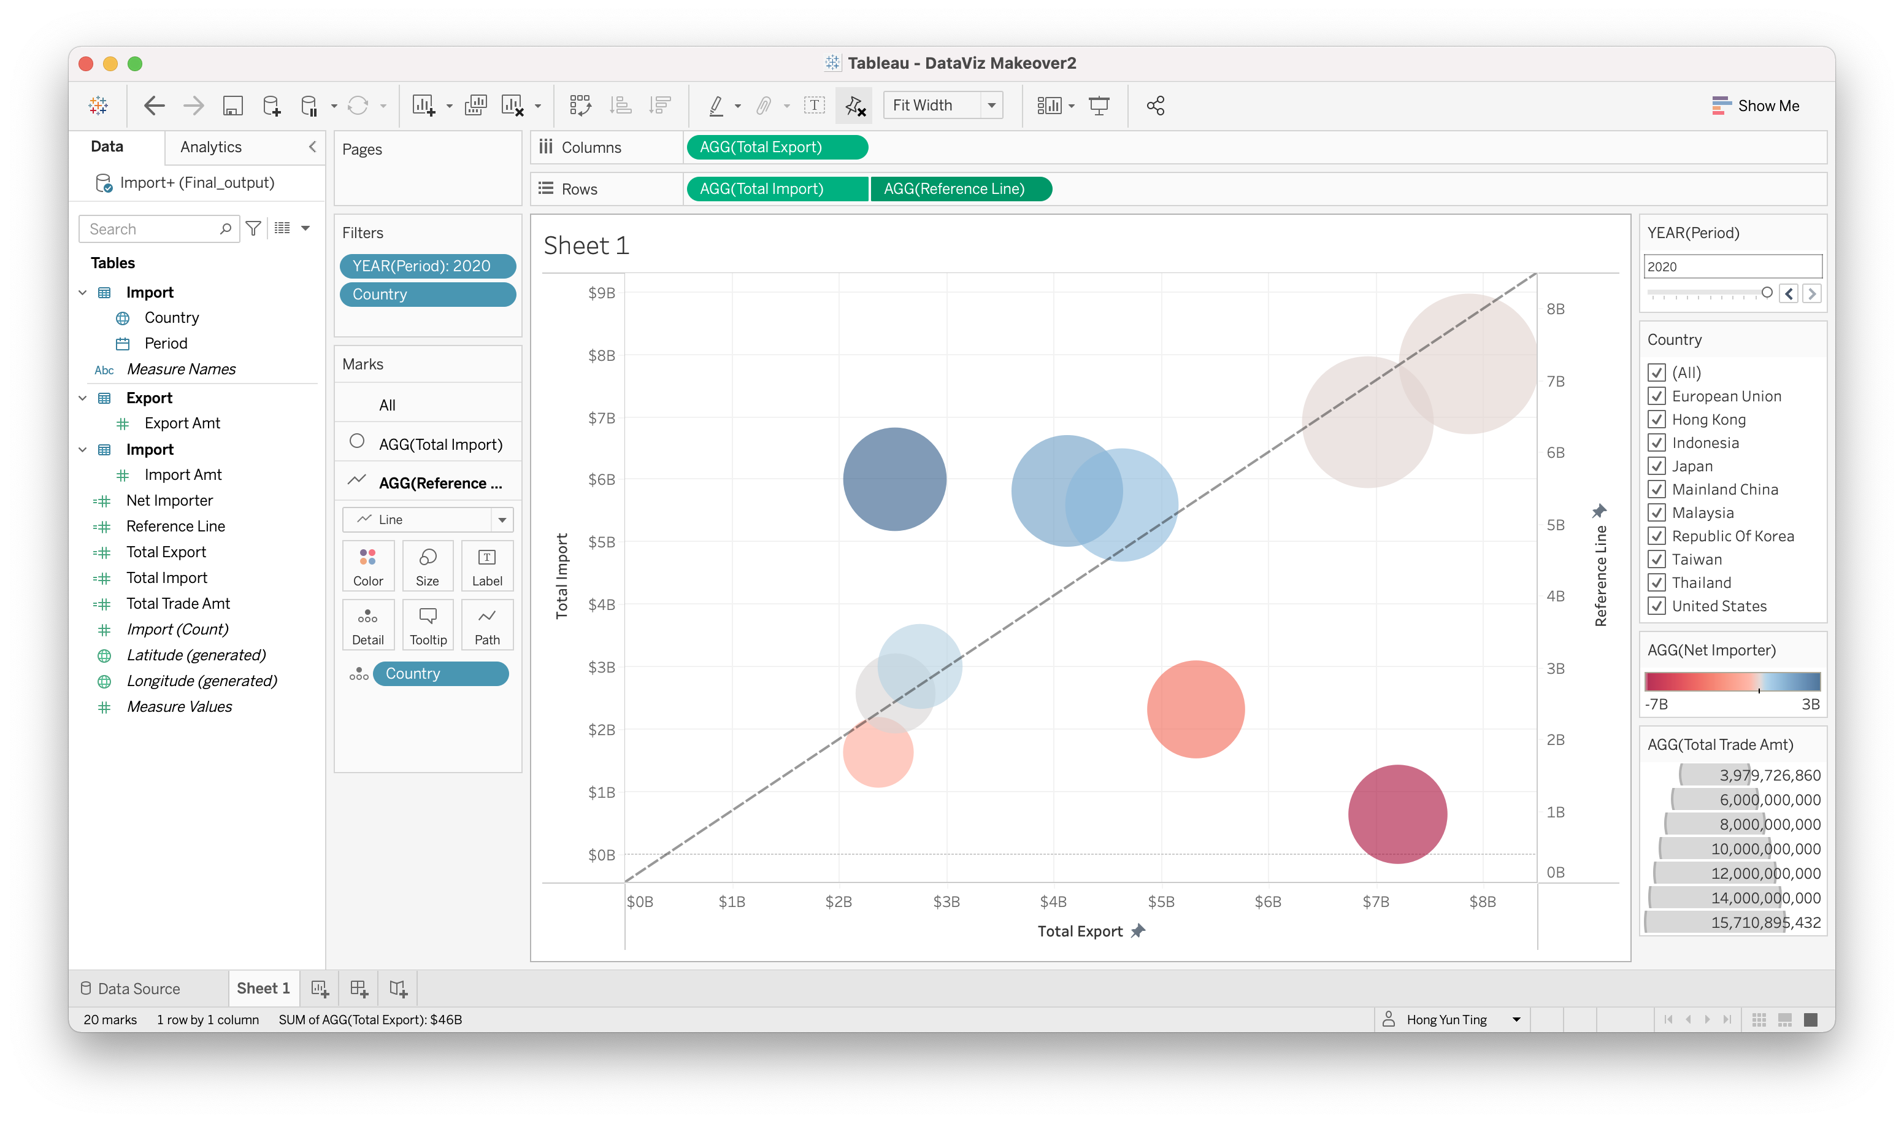Open the Presentation Mode icon
Screen dimensions: 1904x1123
(1099, 105)
